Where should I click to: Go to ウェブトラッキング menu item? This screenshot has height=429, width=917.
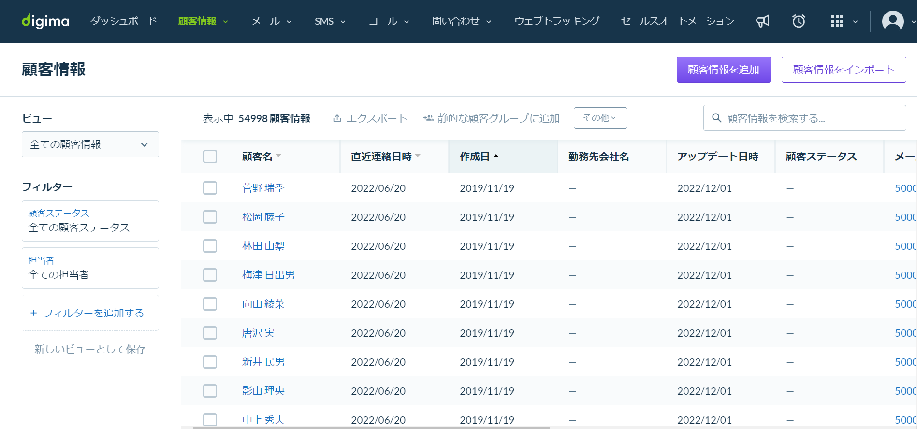(x=557, y=21)
